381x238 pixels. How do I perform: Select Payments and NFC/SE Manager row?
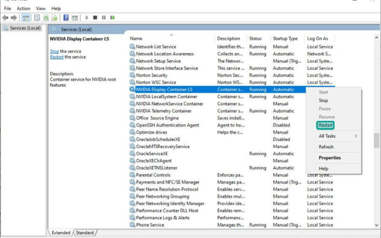tap(232, 182)
